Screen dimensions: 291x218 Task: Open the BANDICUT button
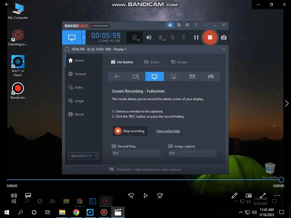tap(84, 156)
